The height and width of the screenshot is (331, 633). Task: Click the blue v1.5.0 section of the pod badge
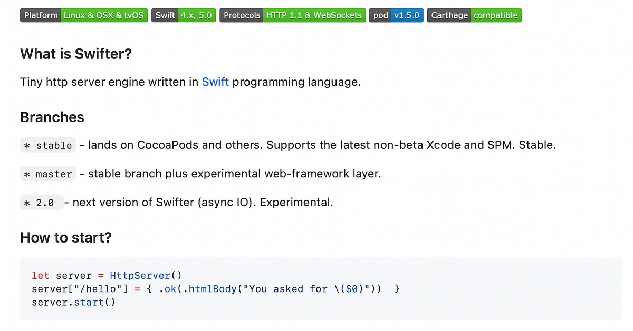click(x=407, y=15)
